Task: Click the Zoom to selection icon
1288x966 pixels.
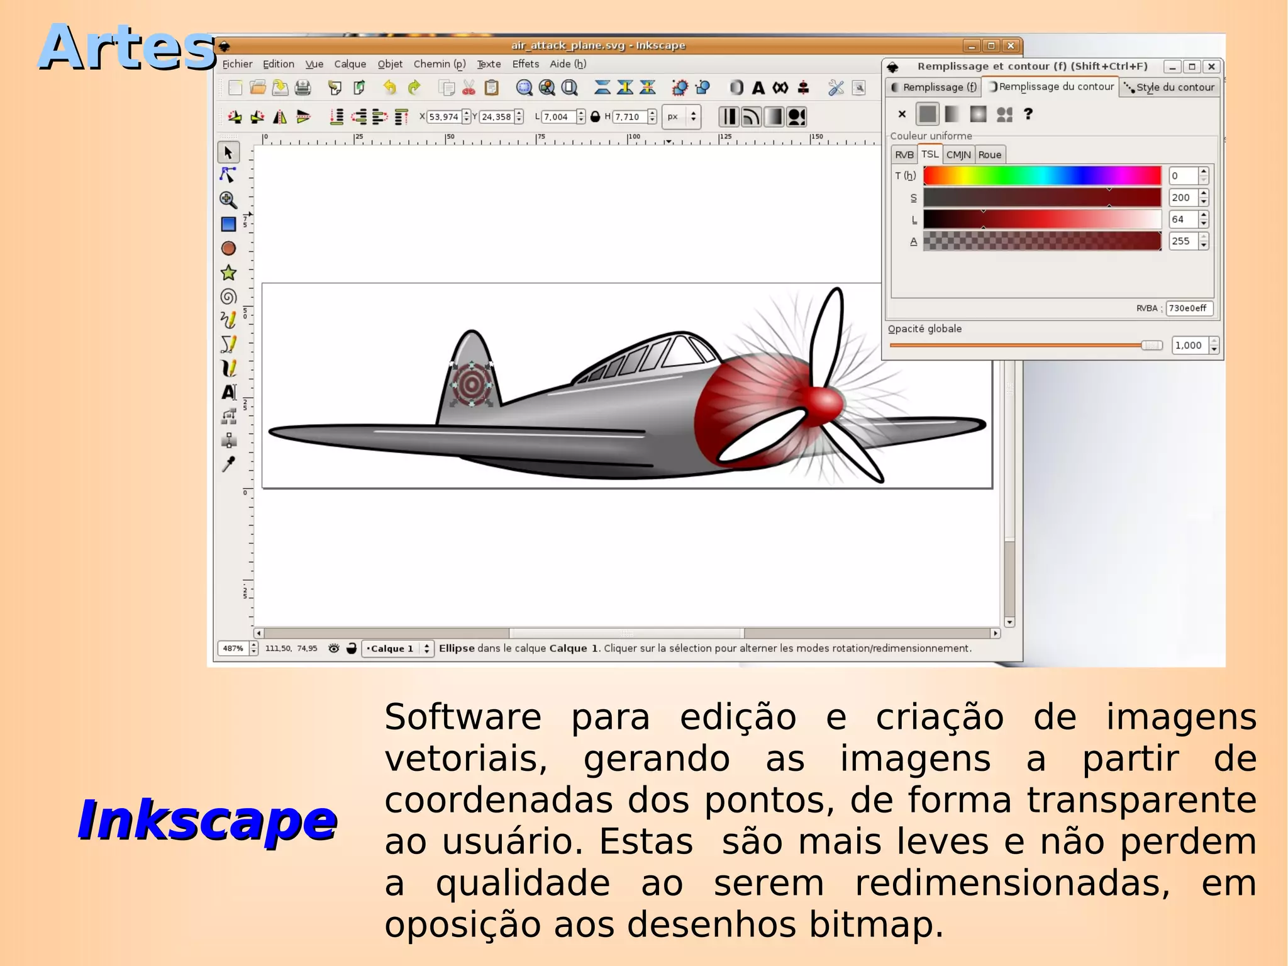Action: [524, 87]
